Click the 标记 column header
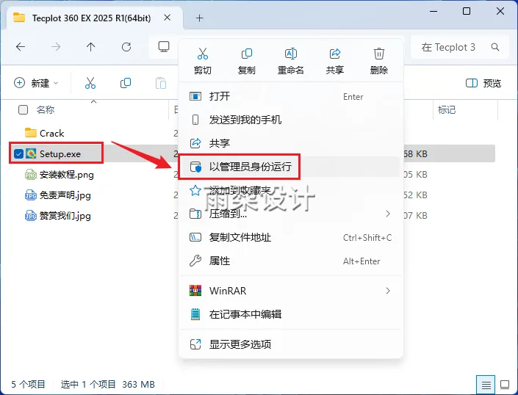Viewport: 518px width, 395px height. coord(447,109)
